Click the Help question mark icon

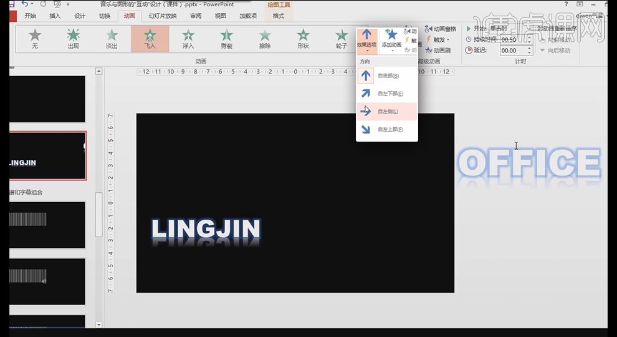pos(567,4)
